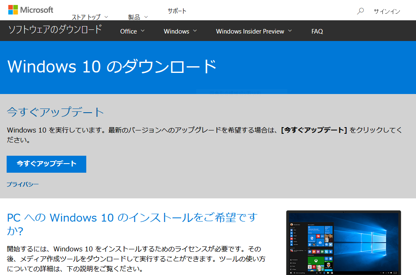Screen dimensions: 416x275
Task: Click ソフトウェアのダウンロード header link
Action: pyautogui.click(x=55, y=29)
